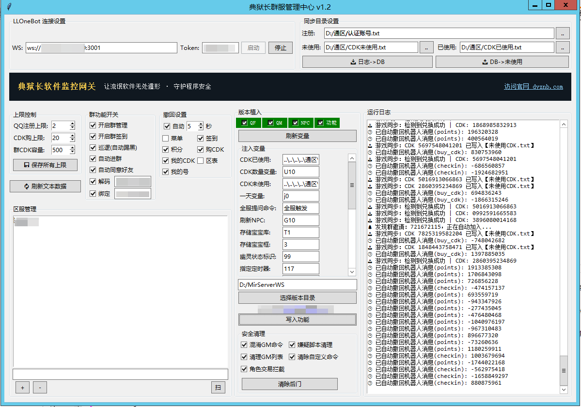Toggle 自动同意好友 checkbox
The width and height of the screenshot is (581, 407).
[93, 170]
